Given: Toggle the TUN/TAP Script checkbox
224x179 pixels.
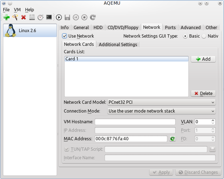Looking at the screenshot, I should point(67,149).
